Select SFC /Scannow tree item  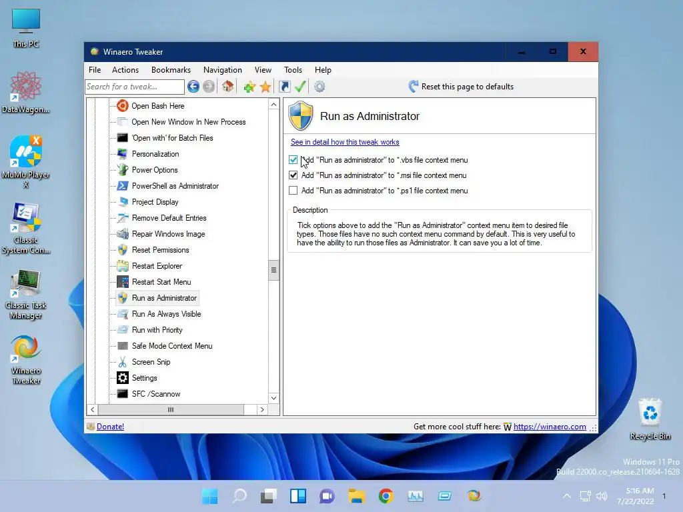(156, 394)
